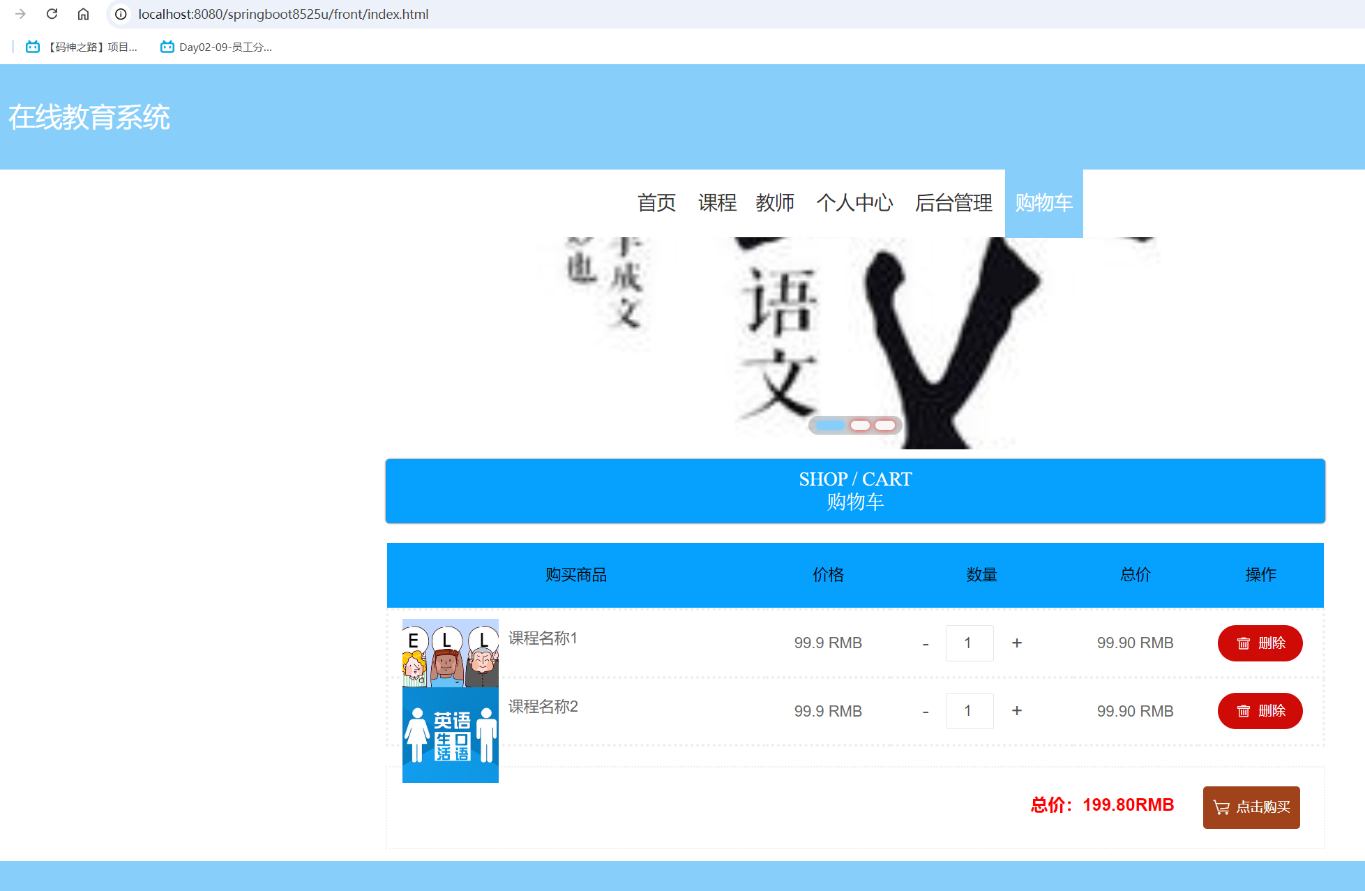This screenshot has height=891, width=1365.
Task: Increase quantity of 课程名称1 with plus
Action: coord(1016,643)
